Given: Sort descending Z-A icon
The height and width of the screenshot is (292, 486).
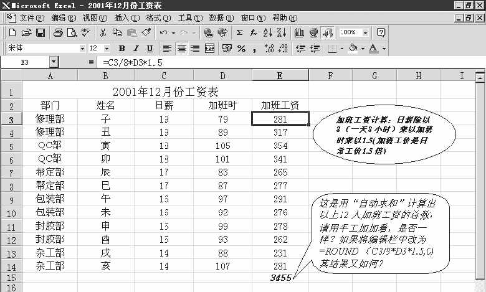Looking at the screenshot, I should point(282,32).
